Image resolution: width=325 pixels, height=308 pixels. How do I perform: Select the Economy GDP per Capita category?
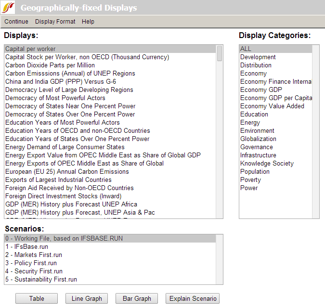coord(276,98)
